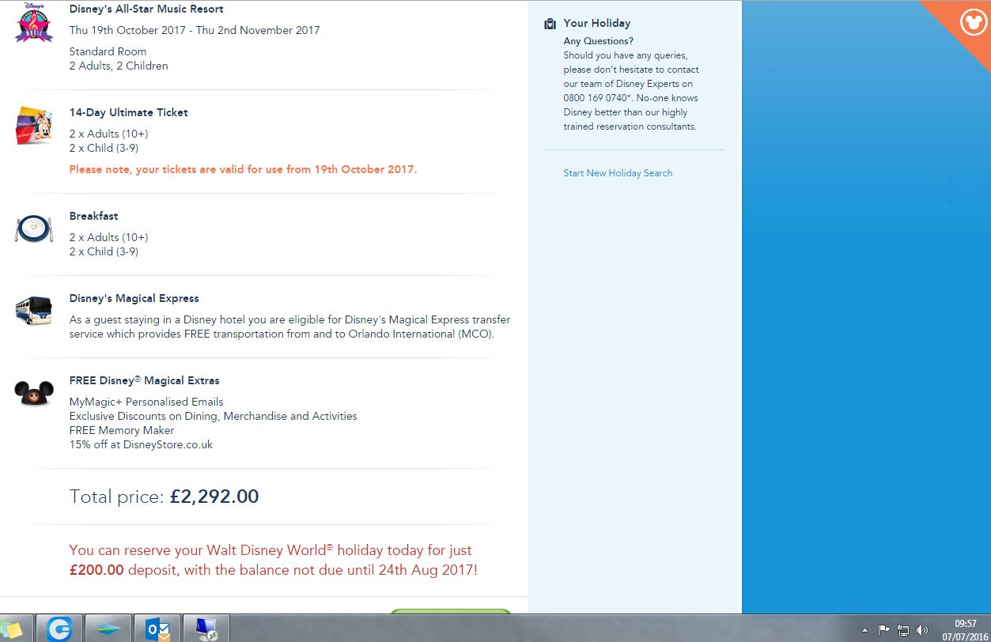
Task: Click Exclusive Discounts on Dining line
Action: [213, 416]
